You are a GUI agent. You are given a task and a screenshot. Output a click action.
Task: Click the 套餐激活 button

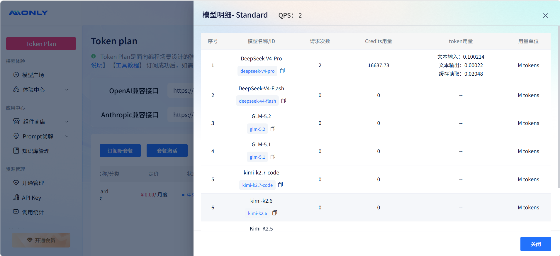167,151
